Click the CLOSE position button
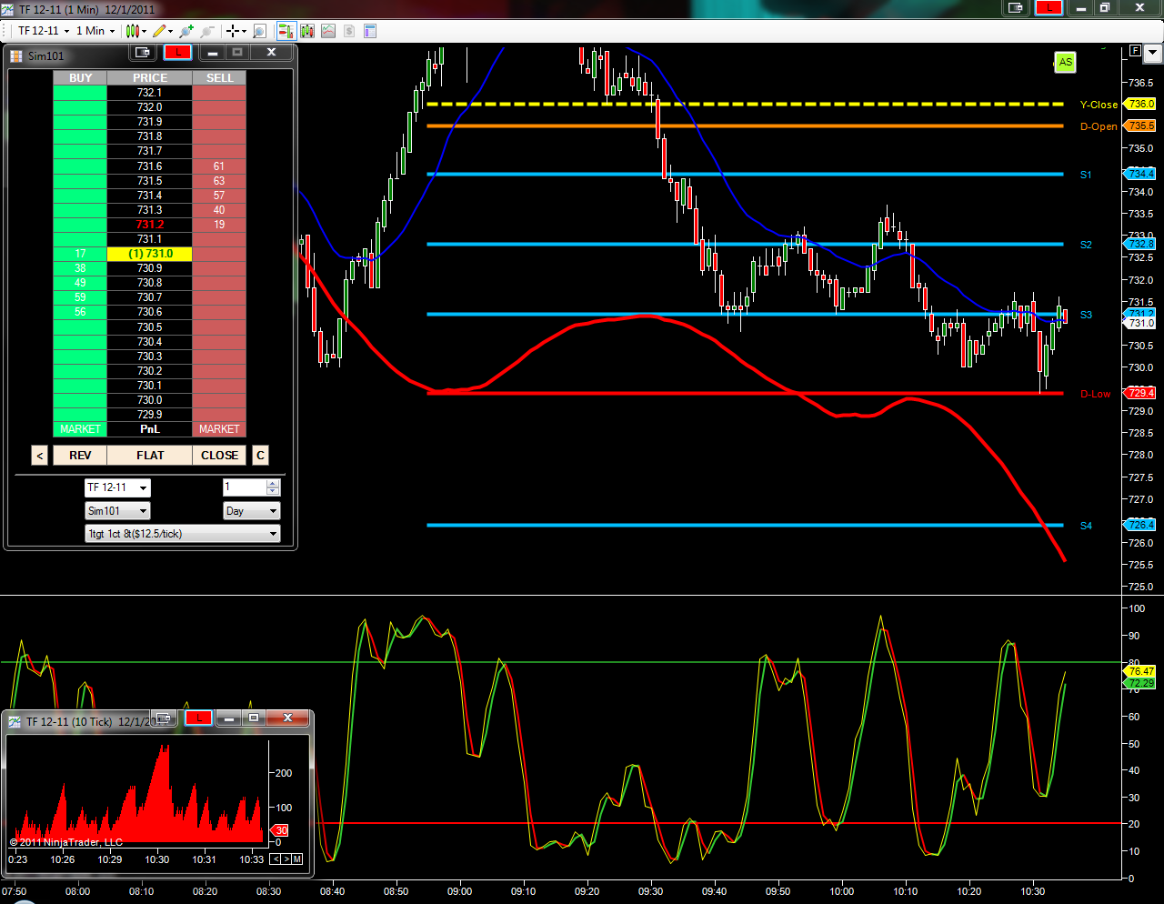Viewport: 1164px width, 904px height. [219, 456]
